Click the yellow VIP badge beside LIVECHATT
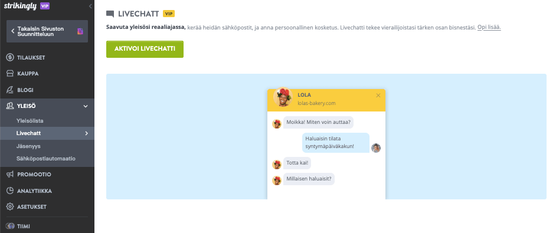 click(169, 14)
